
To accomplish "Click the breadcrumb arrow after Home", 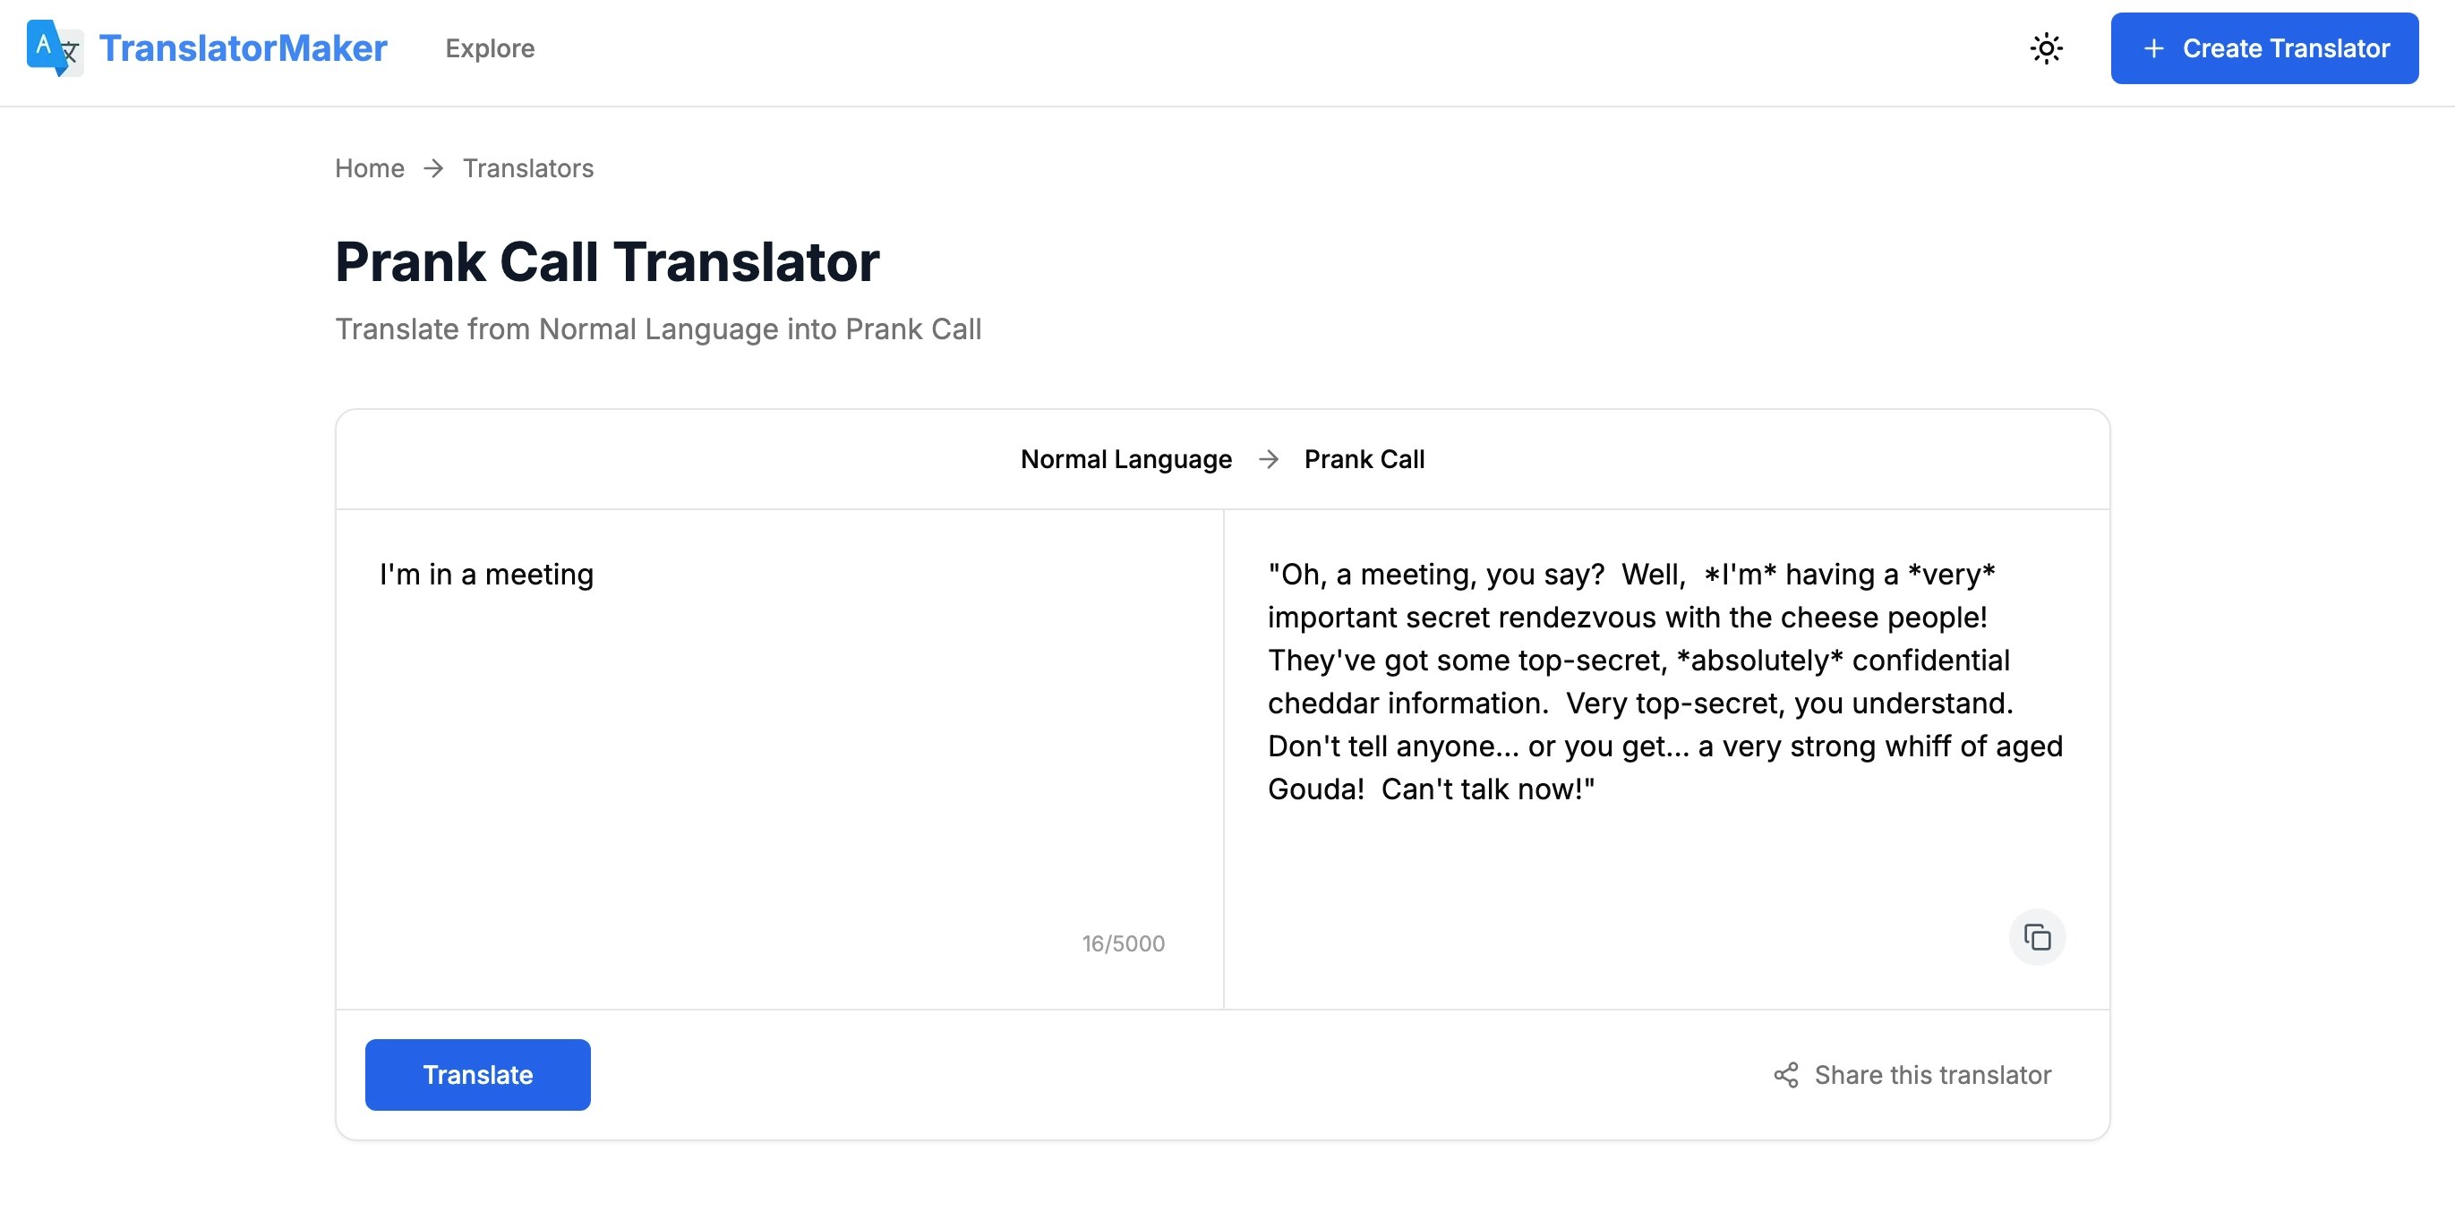I will coord(433,168).
